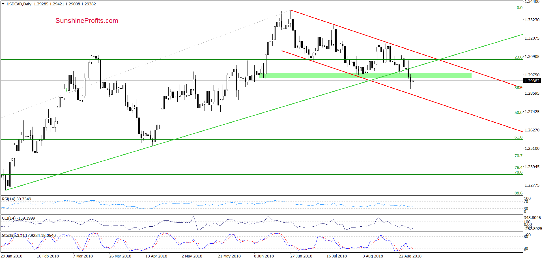
Task: Click the 1.33230 price axis label
Action: [x=532, y=20]
